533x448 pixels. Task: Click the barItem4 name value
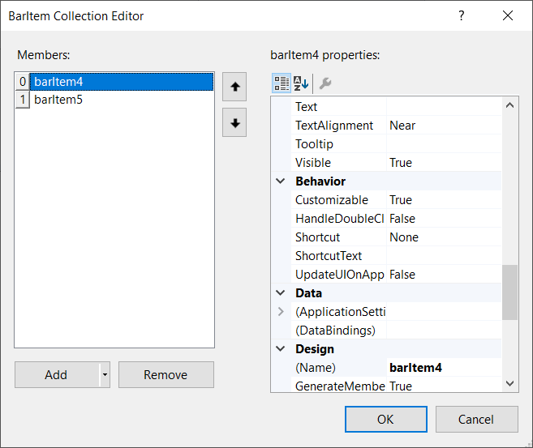click(x=415, y=368)
